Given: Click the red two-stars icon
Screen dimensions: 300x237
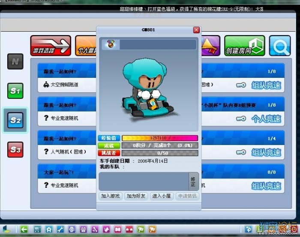Looking at the screenshot, I should [129, 229].
